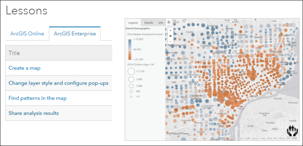Screen dimensions: 303x146
Task: Click the map scale bar
Action: 178,134
